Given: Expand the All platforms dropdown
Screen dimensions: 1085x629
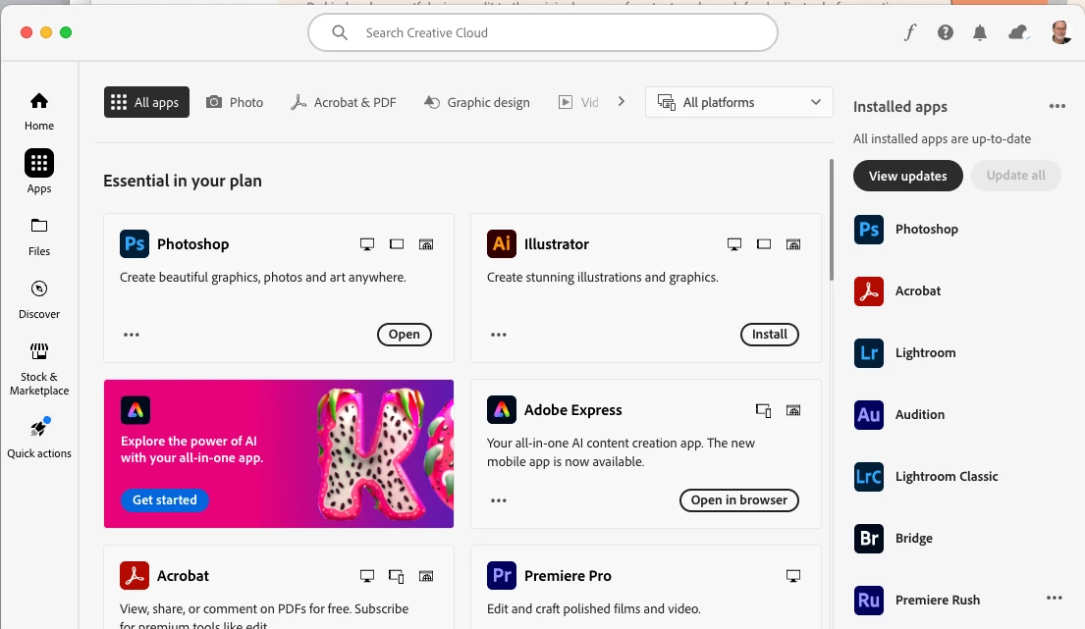Looking at the screenshot, I should click(x=739, y=102).
